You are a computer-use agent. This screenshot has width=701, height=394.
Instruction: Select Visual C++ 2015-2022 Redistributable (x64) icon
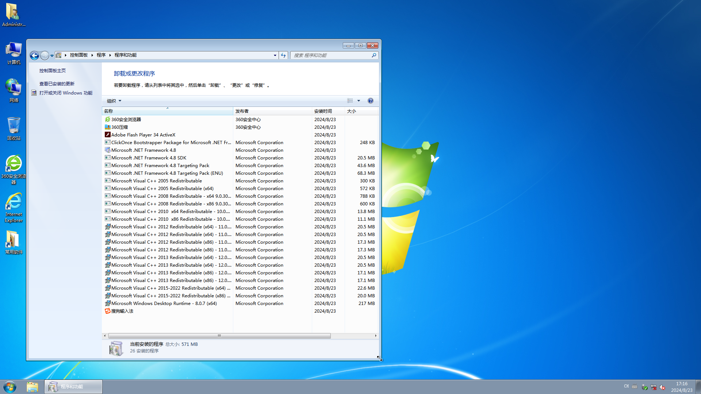pos(108,288)
